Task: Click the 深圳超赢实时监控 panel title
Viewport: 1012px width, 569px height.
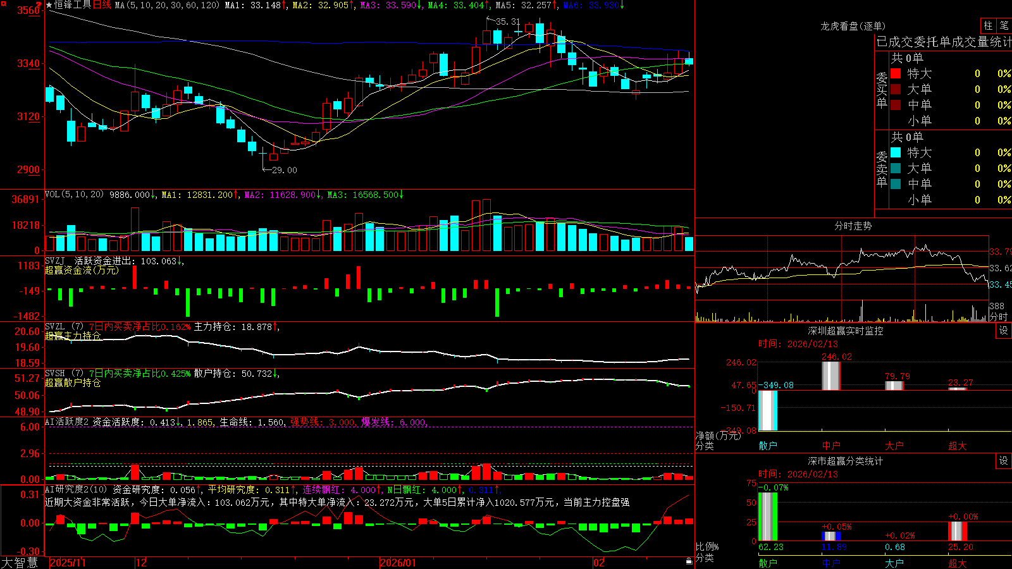Action: [x=845, y=331]
